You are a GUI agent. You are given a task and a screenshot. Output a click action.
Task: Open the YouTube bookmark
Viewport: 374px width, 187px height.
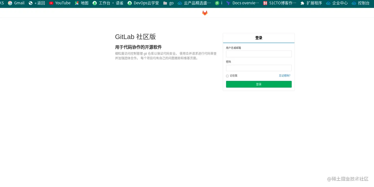(60, 3)
